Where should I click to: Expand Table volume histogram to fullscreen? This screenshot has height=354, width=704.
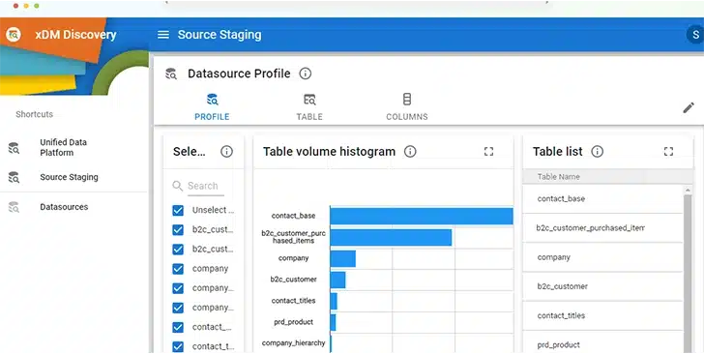coord(489,152)
